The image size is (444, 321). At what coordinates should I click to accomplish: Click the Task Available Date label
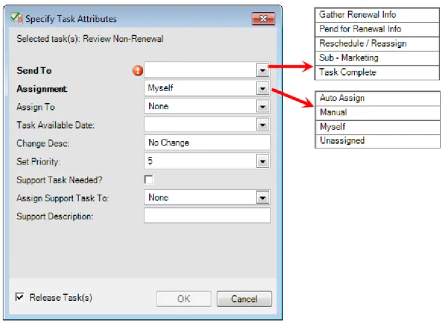[x=55, y=125]
